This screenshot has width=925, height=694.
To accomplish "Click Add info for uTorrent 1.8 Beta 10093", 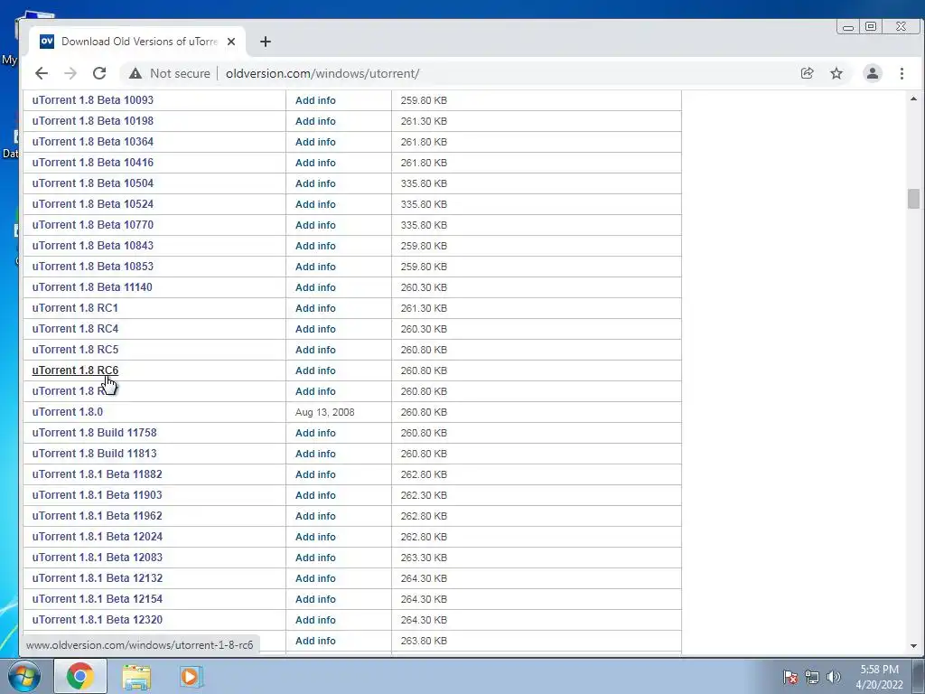I will pyautogui.click(x=315, y=100).
